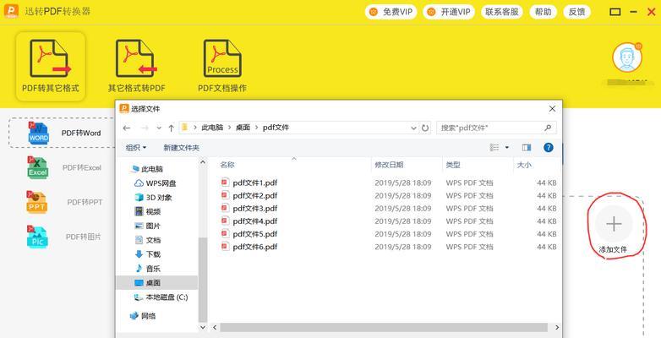Click the 免费VIP button
The image size is (661, 338).
(x=391, y=12)
